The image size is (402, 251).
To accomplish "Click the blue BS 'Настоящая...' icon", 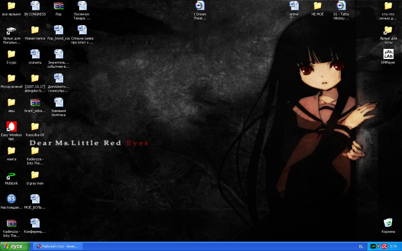I will pyautogui.click(x=11, y=199).
